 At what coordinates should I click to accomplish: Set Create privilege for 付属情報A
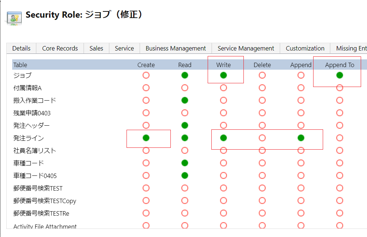(x=146, y=88)
